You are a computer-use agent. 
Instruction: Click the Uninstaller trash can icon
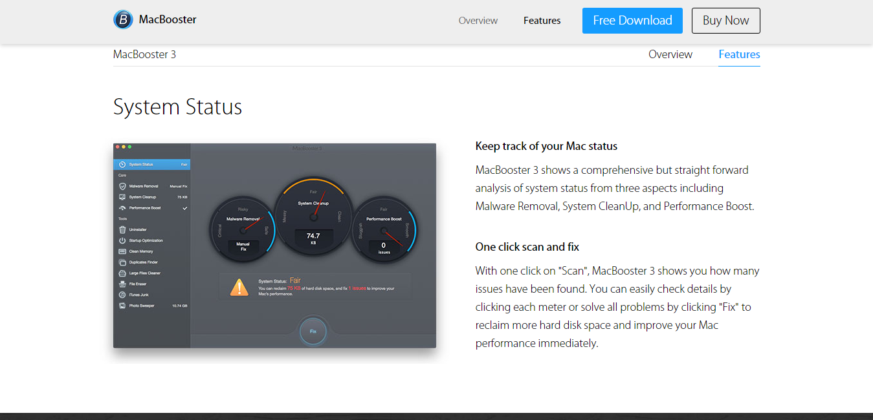[x=122, y=229]
